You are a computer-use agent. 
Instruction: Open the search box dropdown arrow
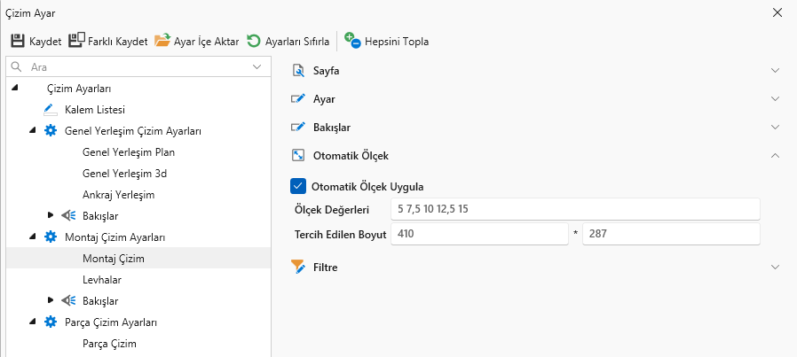pos(257,66)
